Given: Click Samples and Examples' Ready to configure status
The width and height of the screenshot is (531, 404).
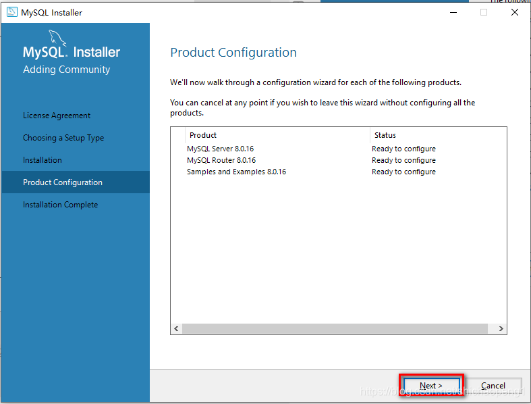Looking at the screenshot, I should [403, 172].
